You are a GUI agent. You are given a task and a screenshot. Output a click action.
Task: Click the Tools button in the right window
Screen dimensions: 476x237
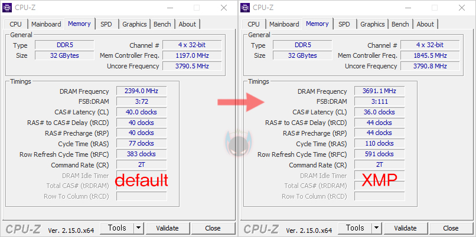(x=355, y=228)
